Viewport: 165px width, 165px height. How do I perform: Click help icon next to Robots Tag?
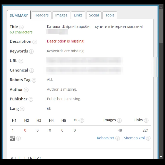click(x=34, y=80)
